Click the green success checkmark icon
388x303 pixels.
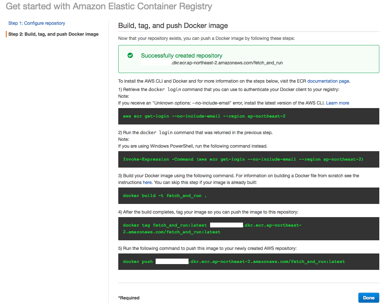point(130,56)
